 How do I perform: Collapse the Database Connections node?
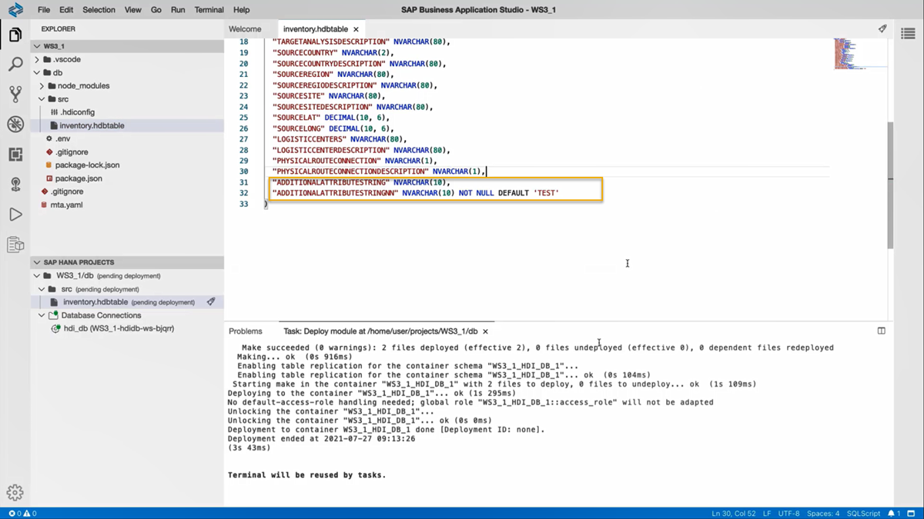point(42,315)
